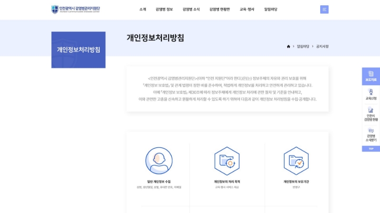
Task: Click the 알림마당 breadcrumb link
Action: click(x=303, y=46)
